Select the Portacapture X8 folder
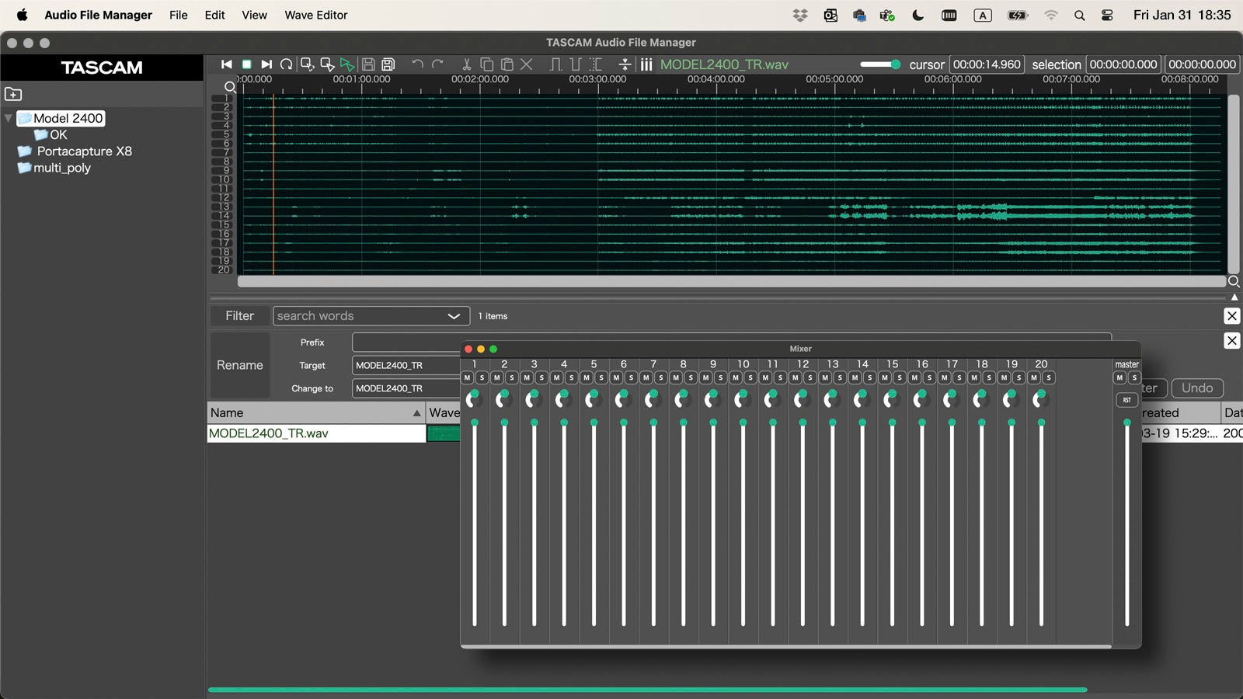Screen dimensions: 1243x699 click(x=84, y=151)
